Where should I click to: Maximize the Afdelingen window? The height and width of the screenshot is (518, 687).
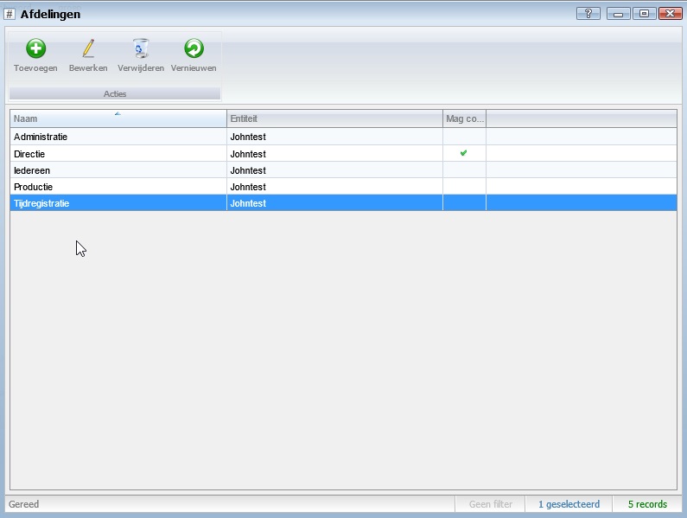(x=644, y=13)
